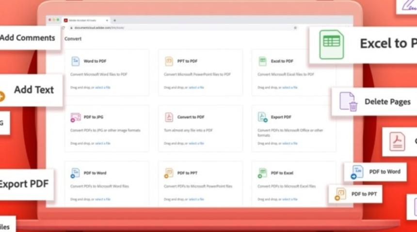Click Turn almost any file into a PDF text

point(188,130)
